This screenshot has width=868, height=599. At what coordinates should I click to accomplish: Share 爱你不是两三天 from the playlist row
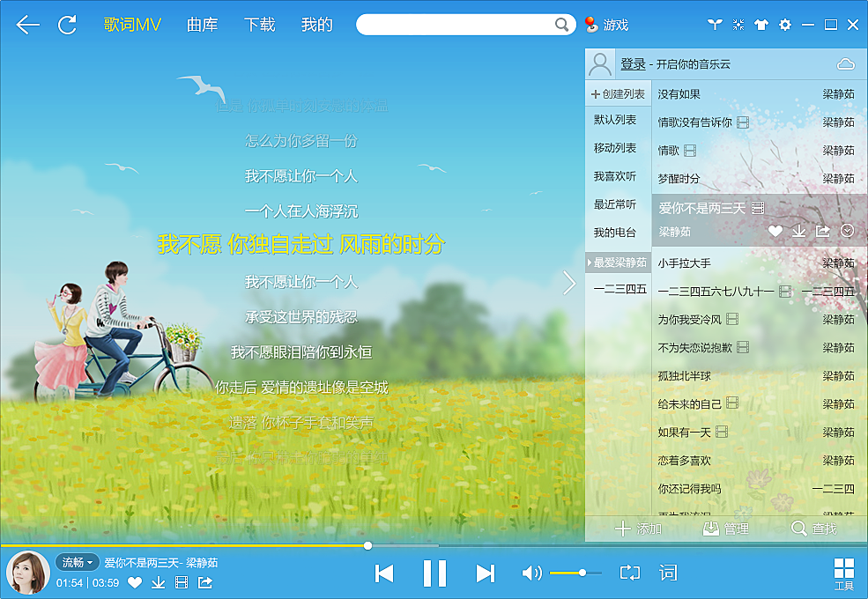pyautogui.click(x=823, y=231)
